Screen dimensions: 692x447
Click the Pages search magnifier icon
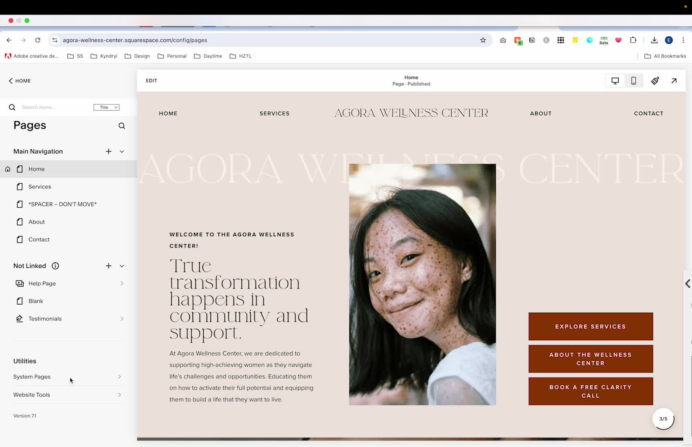tap(122, 126)
